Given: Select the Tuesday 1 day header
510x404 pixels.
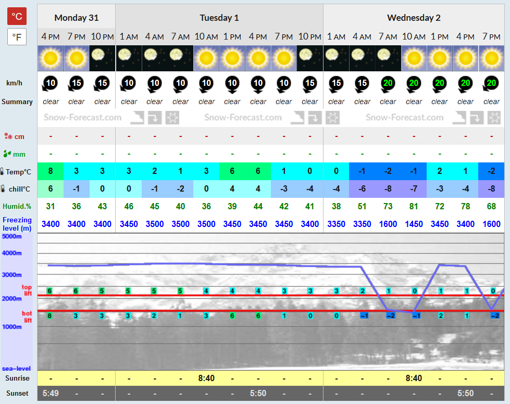Looking at the screenshot, I should click(x=219, y=18).
